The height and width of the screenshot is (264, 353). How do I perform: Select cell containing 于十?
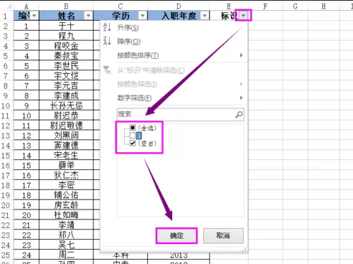click(66, 26)
